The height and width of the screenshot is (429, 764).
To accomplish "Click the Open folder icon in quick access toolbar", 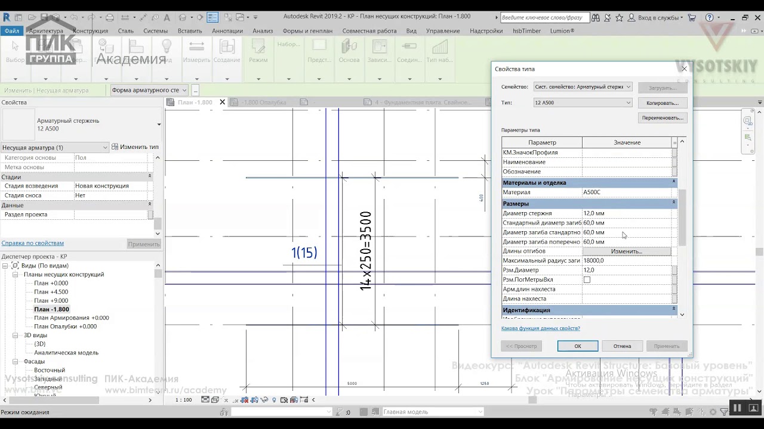I will pos(30,17).
